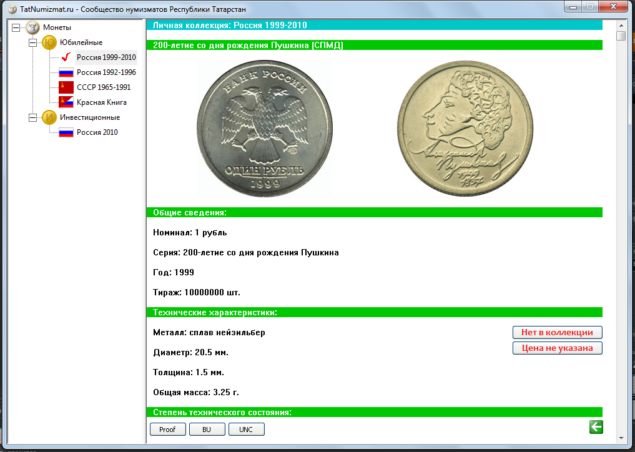Click the Общие сведения section header
This screenshot has width=635, height=452.
click(x=375, y=213)
